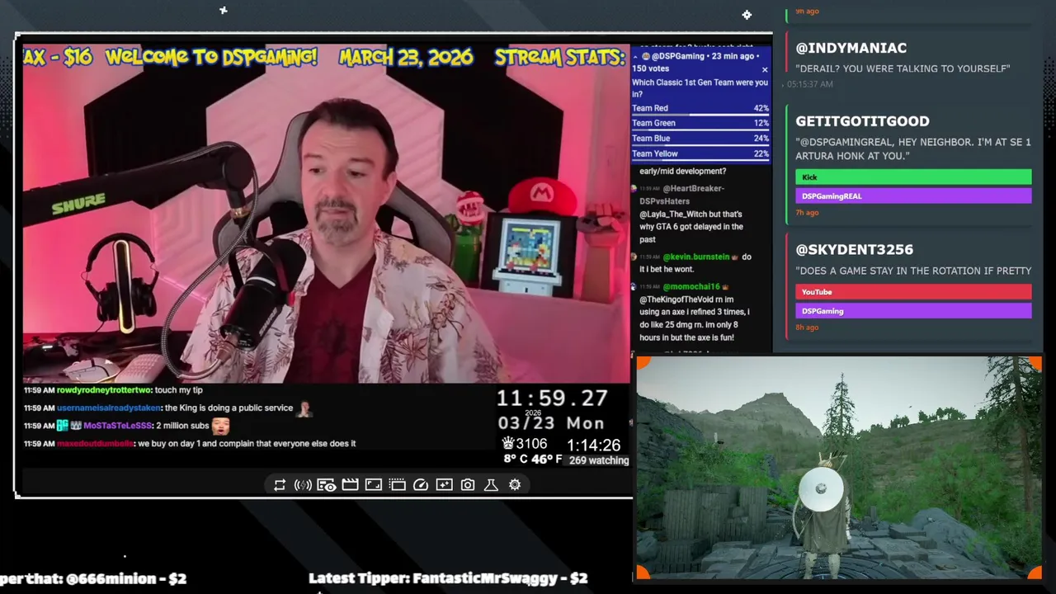Click 'Welcome to DSPGaming!' banner text
This screenshot has height=594, width=1056.
tap(211, 57)
